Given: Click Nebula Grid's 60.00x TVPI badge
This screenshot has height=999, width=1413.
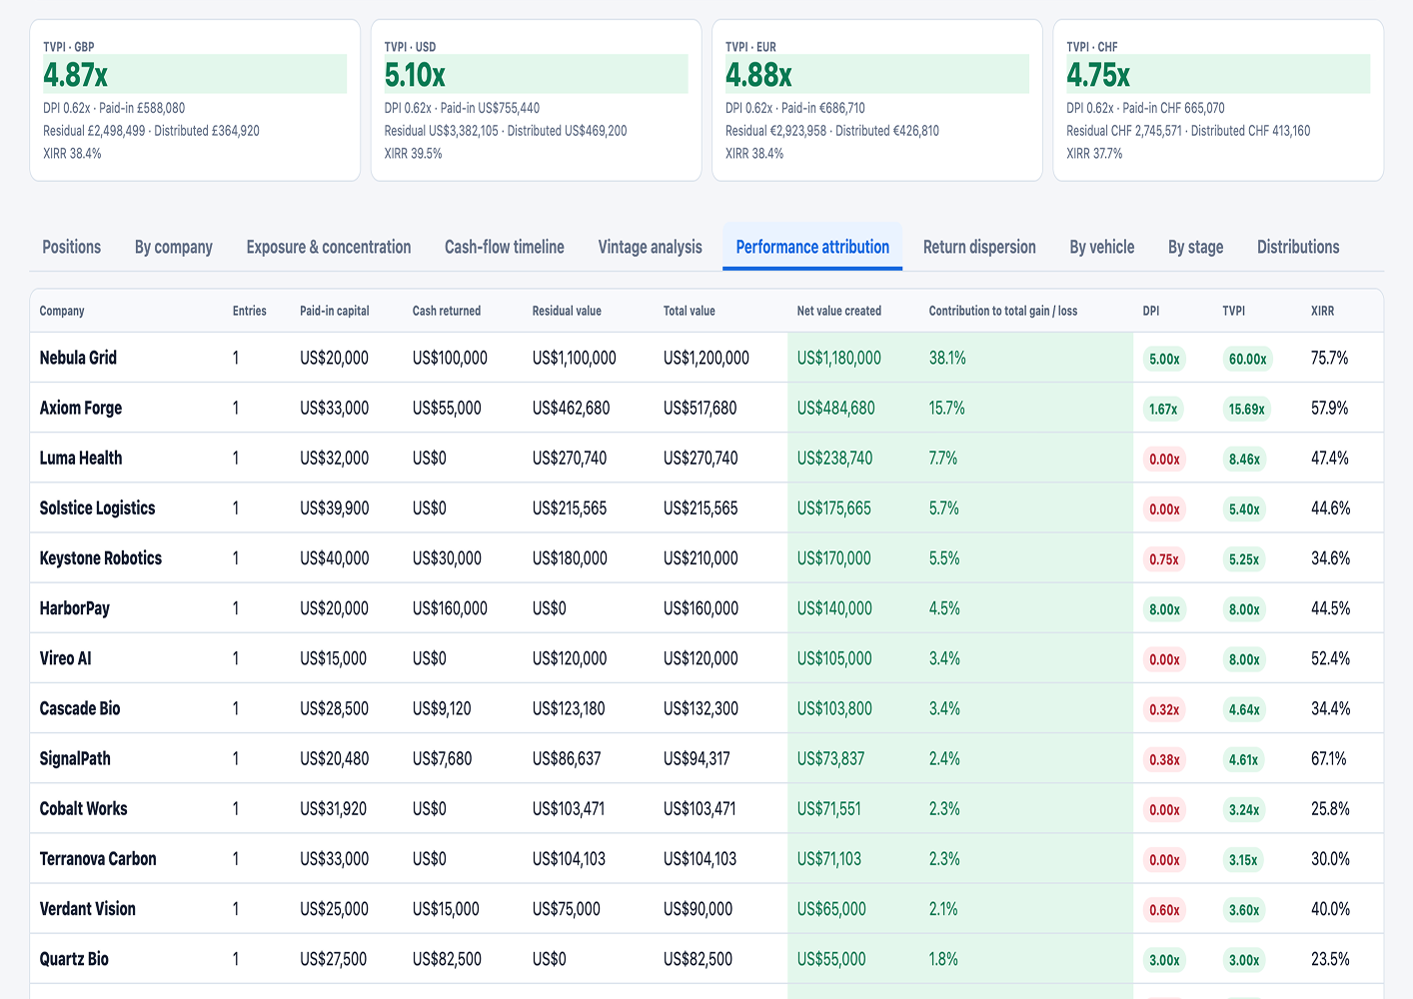Looking at the screenshot, I should [1247, 359].
